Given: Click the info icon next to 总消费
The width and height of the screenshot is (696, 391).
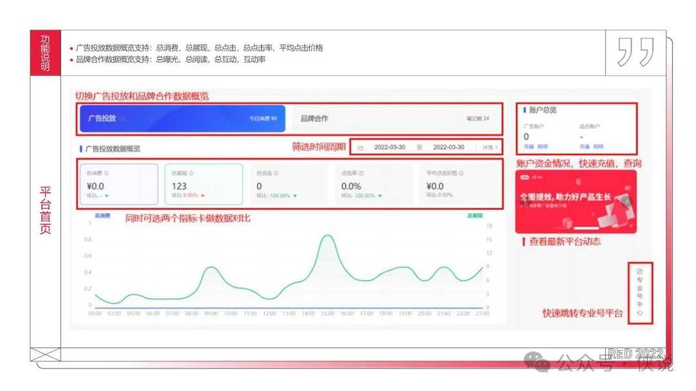Looking at the screenshot, I should [x=106, y=173].
